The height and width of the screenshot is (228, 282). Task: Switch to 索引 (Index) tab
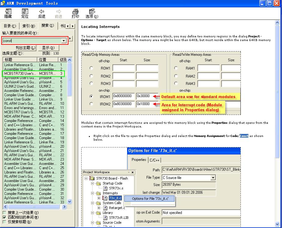tap(29, 26)
